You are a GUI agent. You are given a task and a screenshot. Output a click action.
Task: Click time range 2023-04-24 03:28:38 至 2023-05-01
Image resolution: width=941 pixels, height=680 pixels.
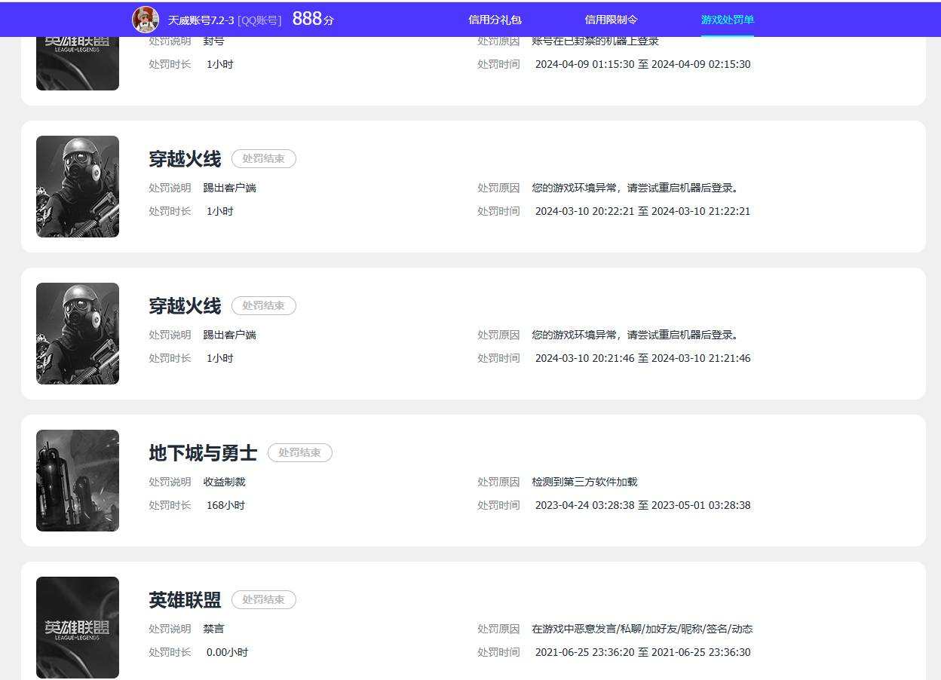point(643,506)
